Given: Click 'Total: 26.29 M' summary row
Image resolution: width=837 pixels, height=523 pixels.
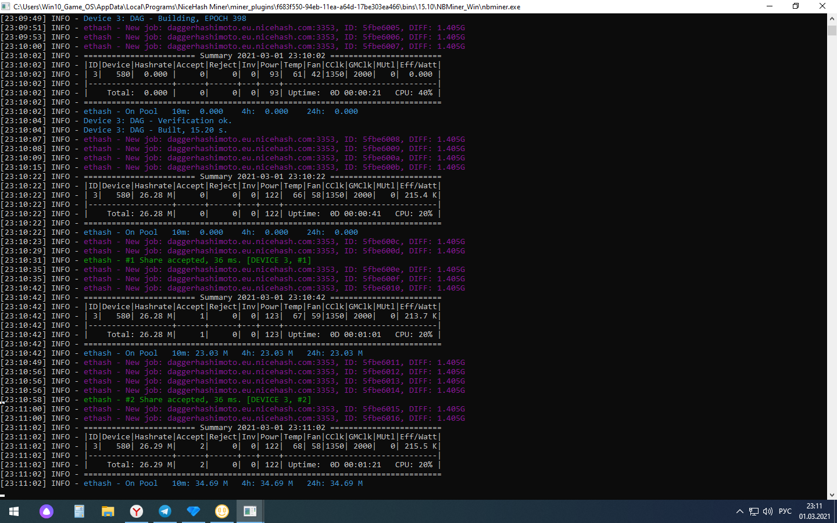Looking at the screenshot, I should pos(263,465).
